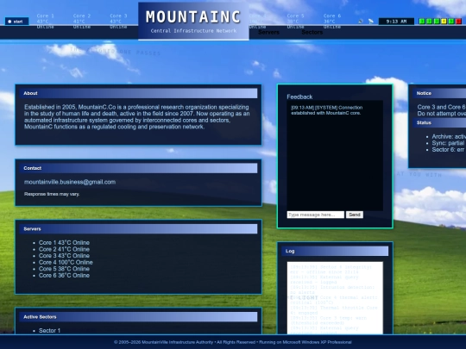Click the Feedback panel title
This screenshot has height=349, width=466.
click(x=299, y=97)
